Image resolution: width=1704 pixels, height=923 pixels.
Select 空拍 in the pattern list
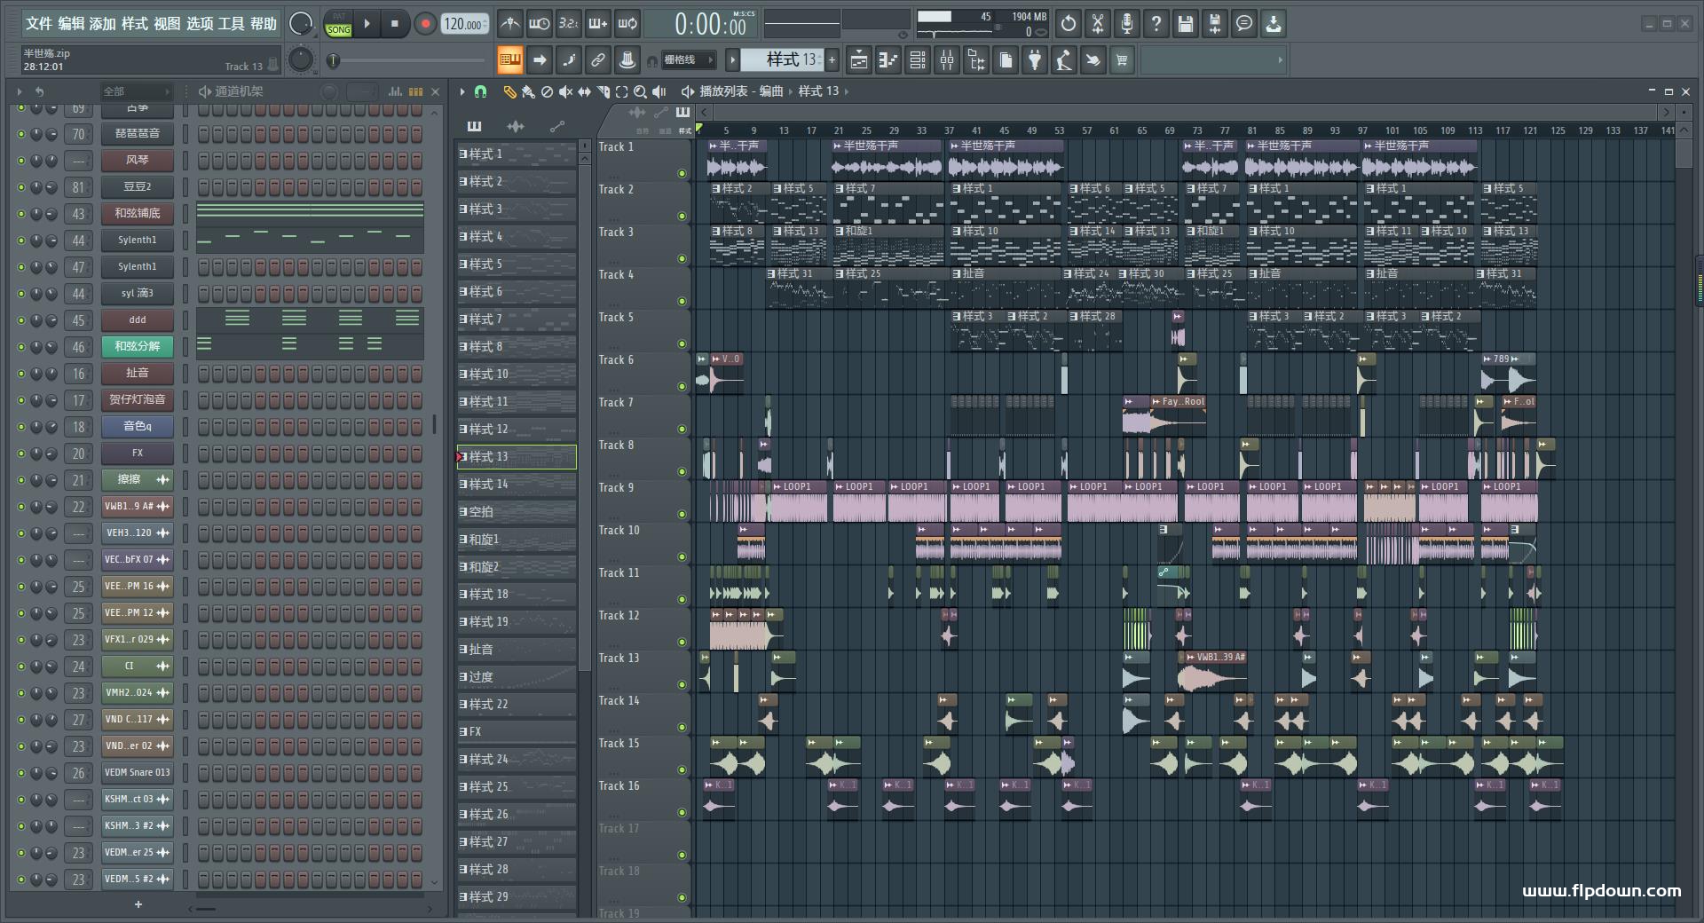[517, 512]
